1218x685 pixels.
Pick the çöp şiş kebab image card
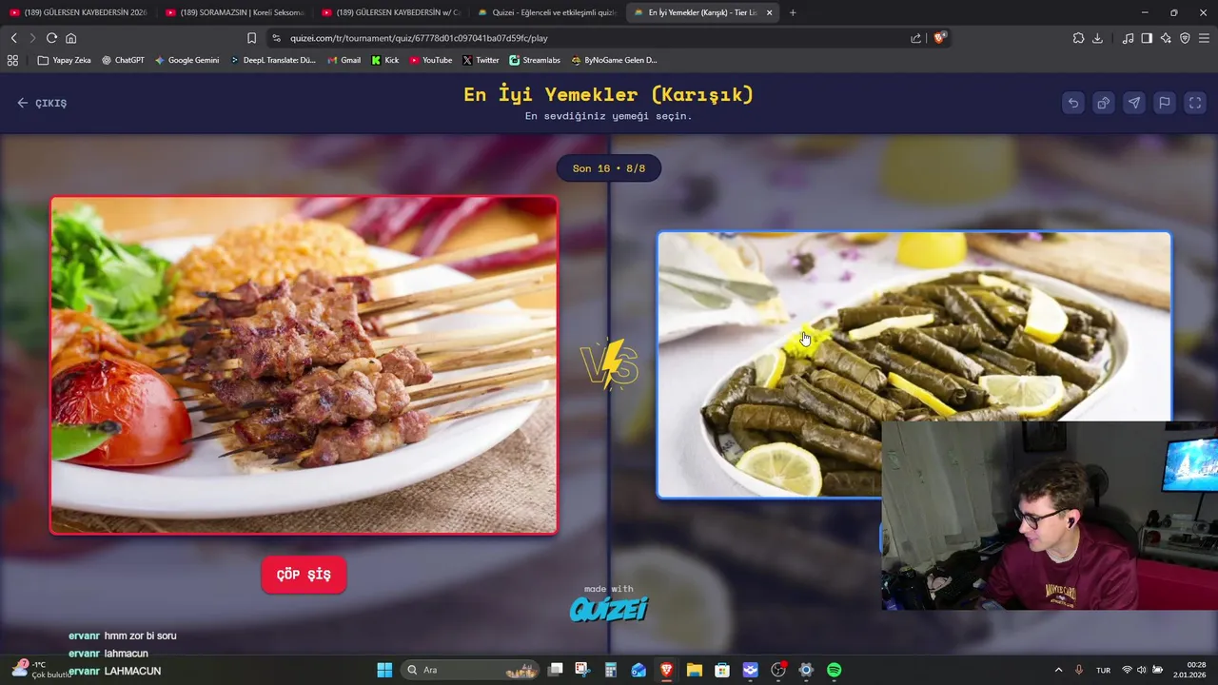pos(304,365)
